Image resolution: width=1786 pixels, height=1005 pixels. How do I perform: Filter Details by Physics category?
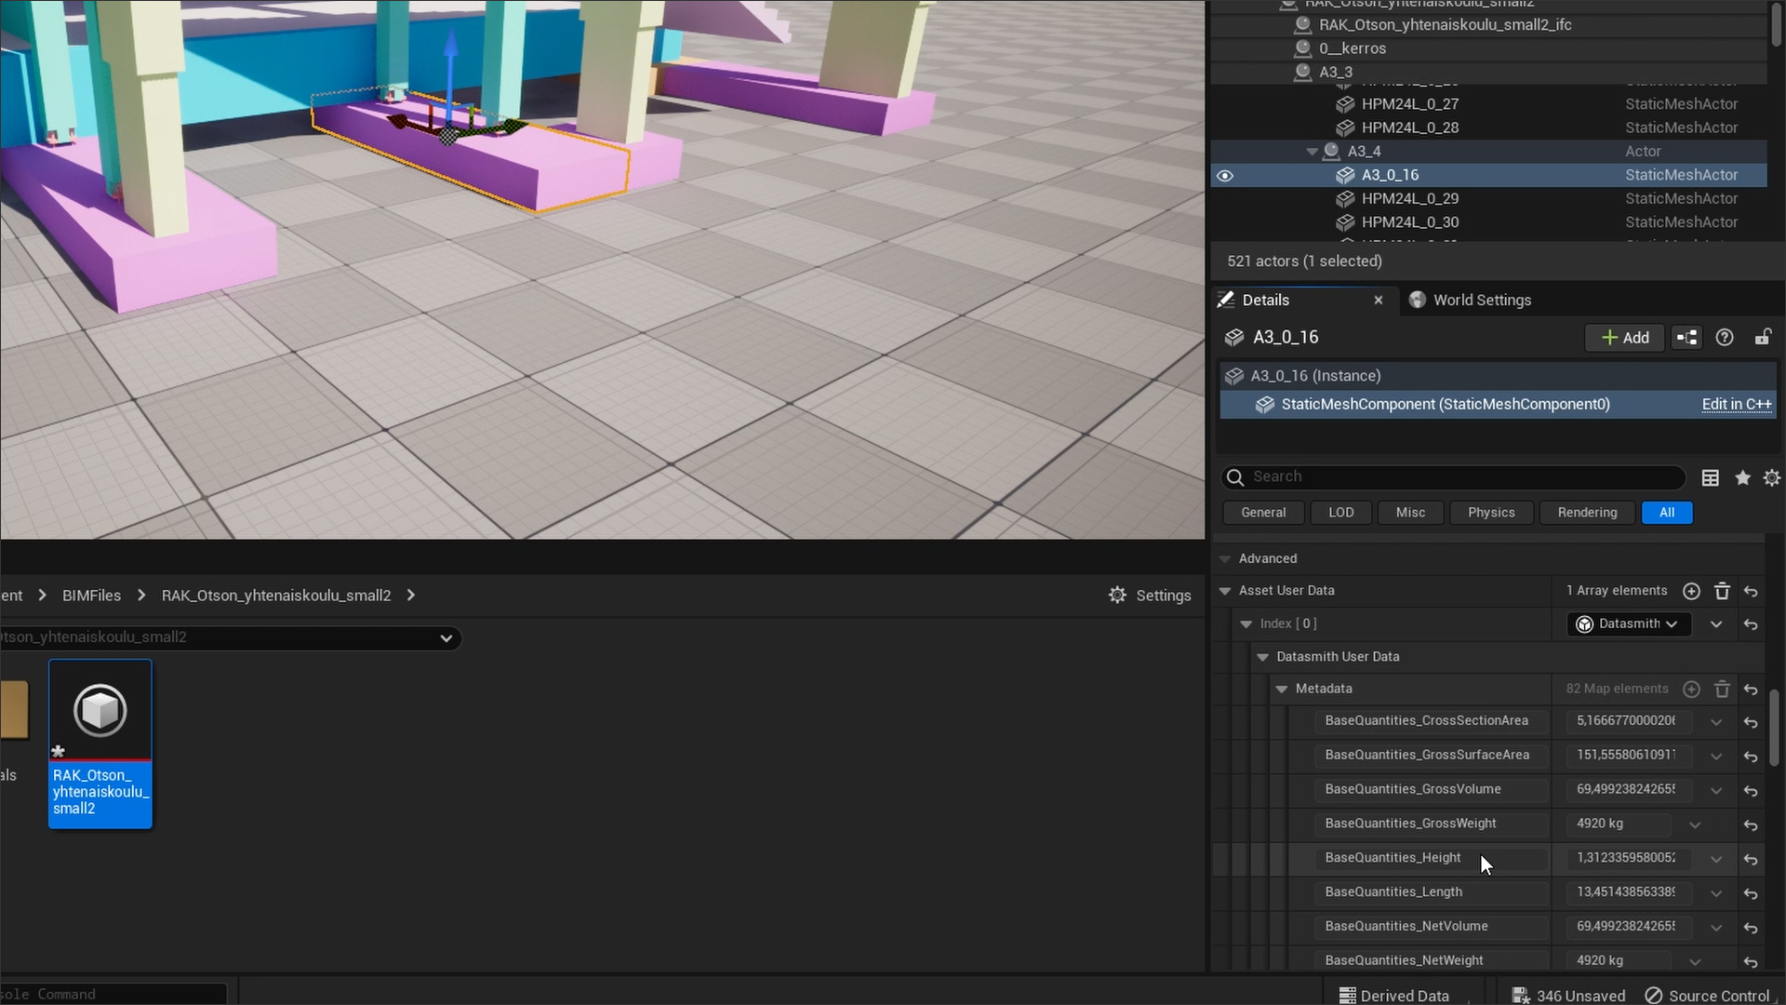(1491, 513)
